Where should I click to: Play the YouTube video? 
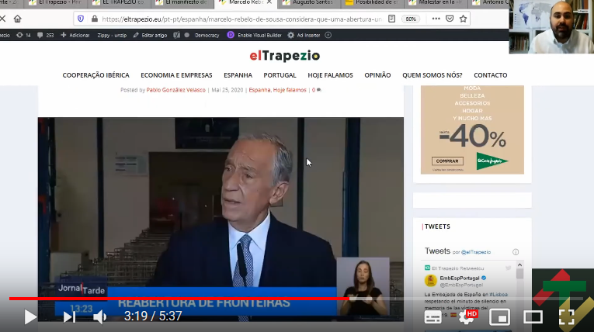[30, 316]
